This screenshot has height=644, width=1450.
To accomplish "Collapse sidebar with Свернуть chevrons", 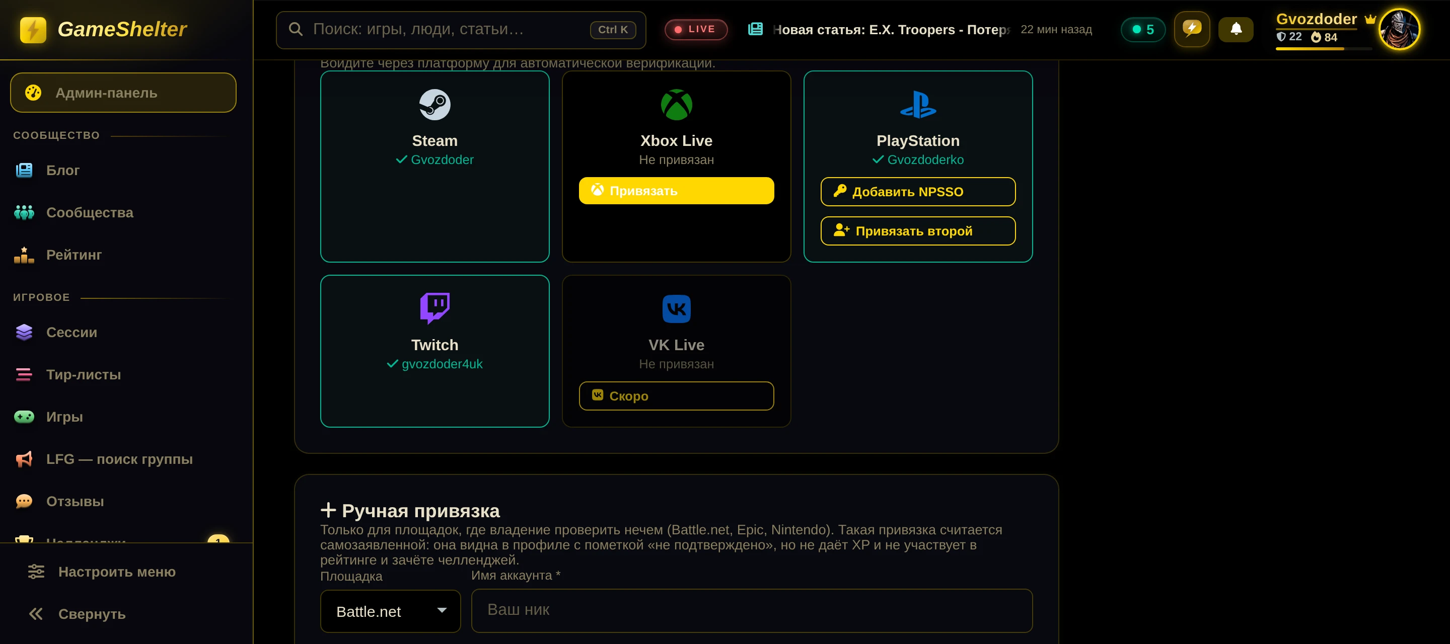I will pos(35,614).
